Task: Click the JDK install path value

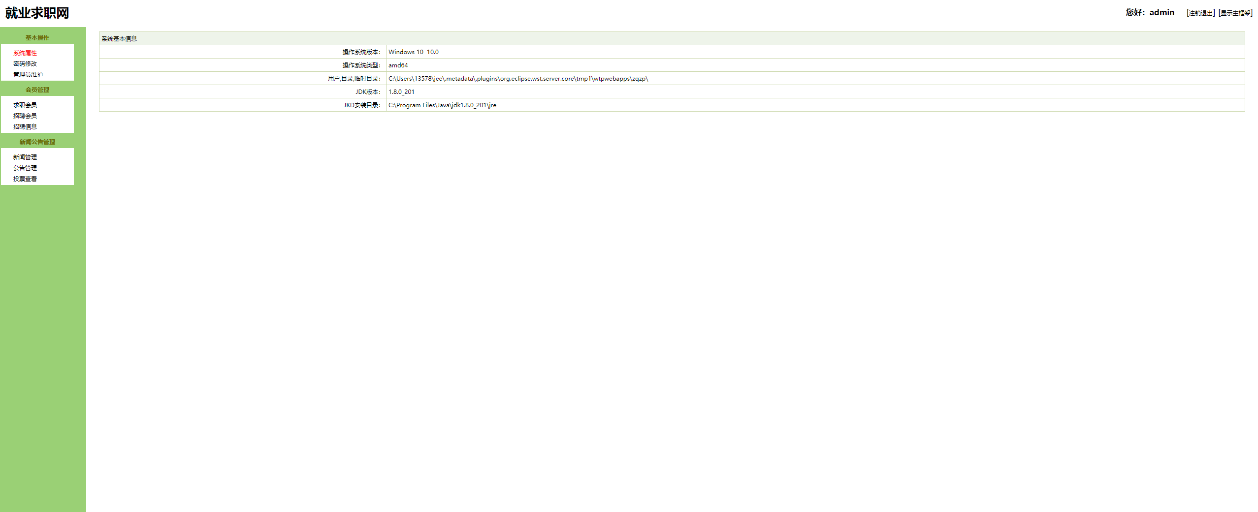Action: [442, 105]
